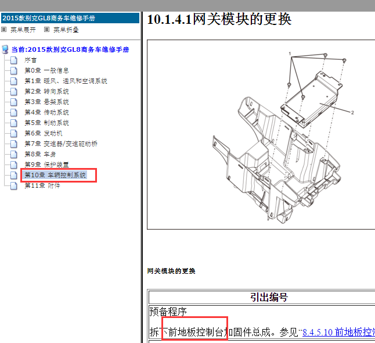The image size is (375, 343).
Task: Click the 菜单折叠 collapse-menu icon
Action: coord(46,30)
